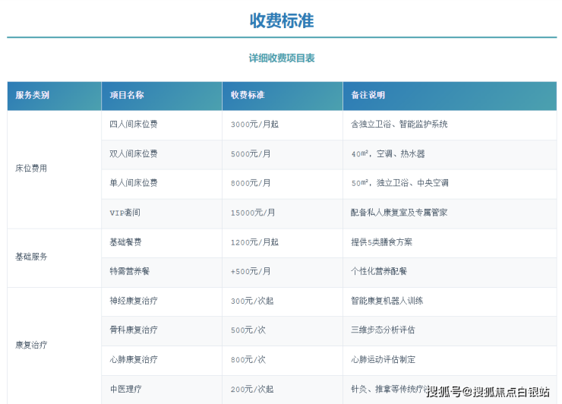
Task: Click the 康复治疗 category cell
Action: pyautogui.click(x=31, y=345)
